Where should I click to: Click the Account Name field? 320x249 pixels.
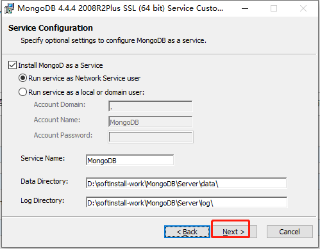click(x=151, y=122)
